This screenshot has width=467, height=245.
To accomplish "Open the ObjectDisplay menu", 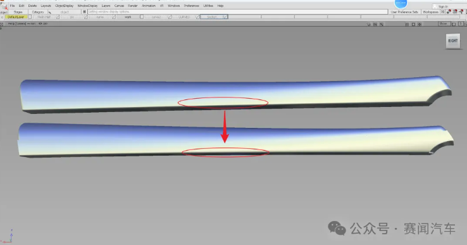I will pyautogui.click(x=64, y=6).
